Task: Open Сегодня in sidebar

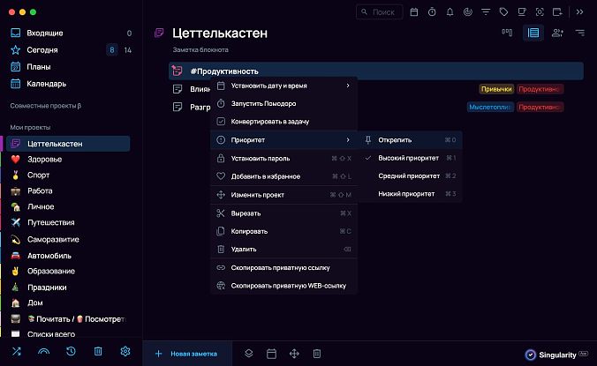Action: click(x=71, y=49)
